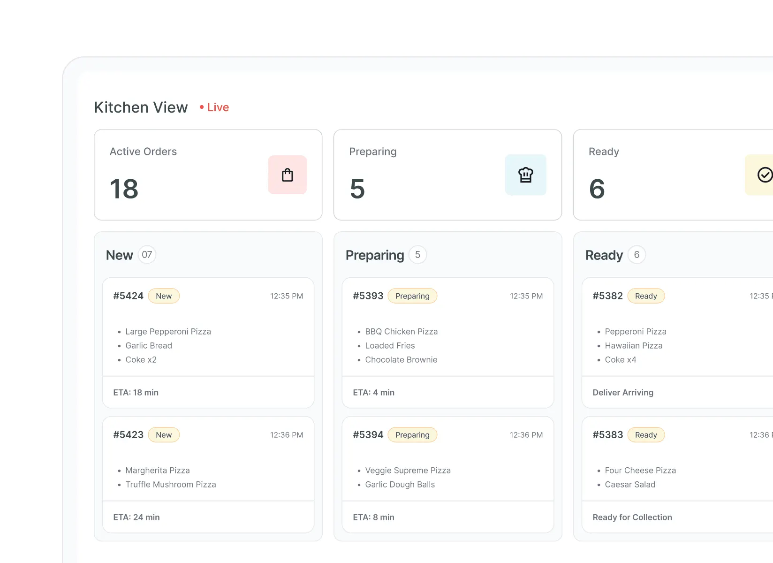Viewport: 773px width, 563px height.
Task: Click the Live indicator
Action: (214, 107)
